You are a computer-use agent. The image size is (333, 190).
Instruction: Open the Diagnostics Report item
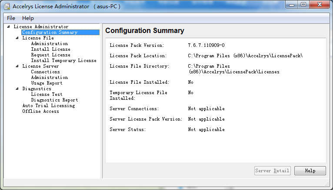click(x=54, y=100)
